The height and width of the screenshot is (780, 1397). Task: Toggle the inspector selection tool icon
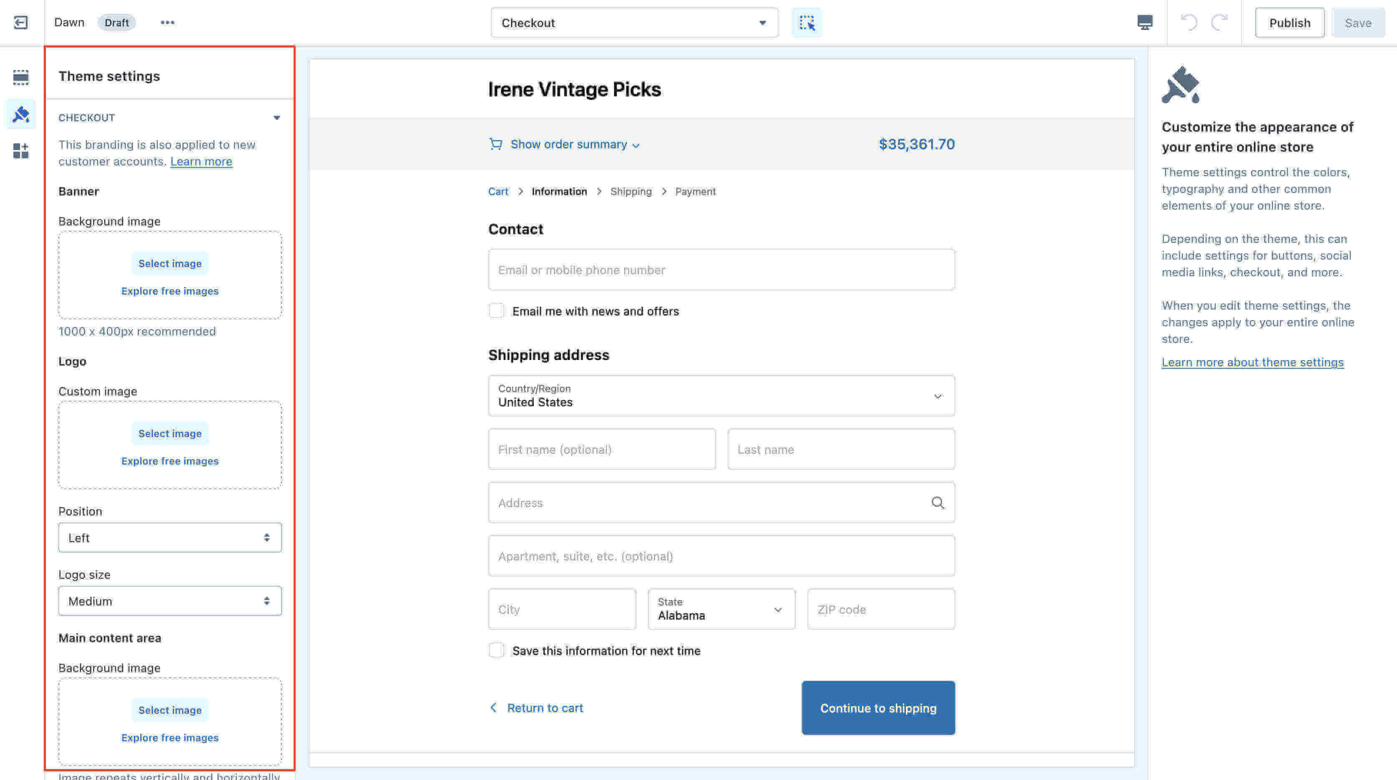[807, 23]
